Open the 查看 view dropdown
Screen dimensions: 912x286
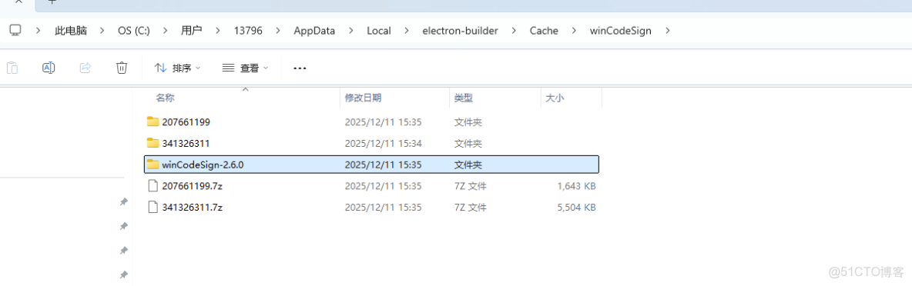pyautogui.click(x=246, y=68)
